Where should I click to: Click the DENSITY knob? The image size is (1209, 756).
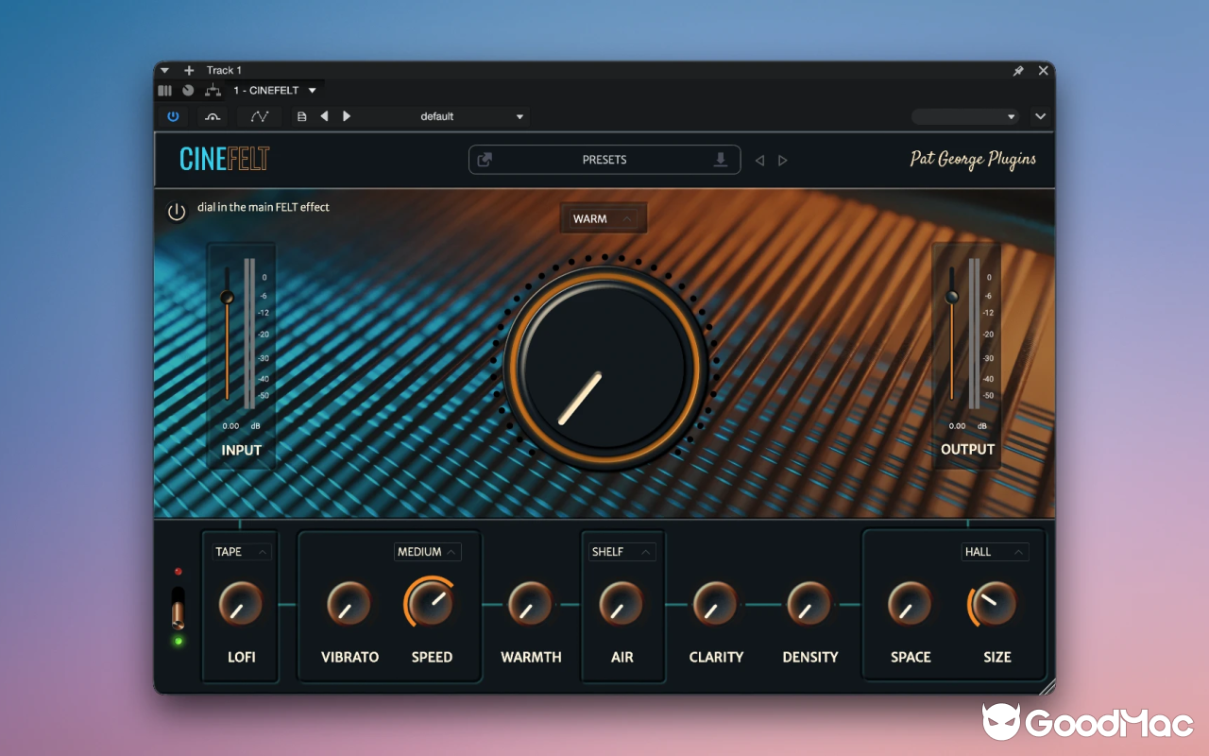click(x=809, y=604)
